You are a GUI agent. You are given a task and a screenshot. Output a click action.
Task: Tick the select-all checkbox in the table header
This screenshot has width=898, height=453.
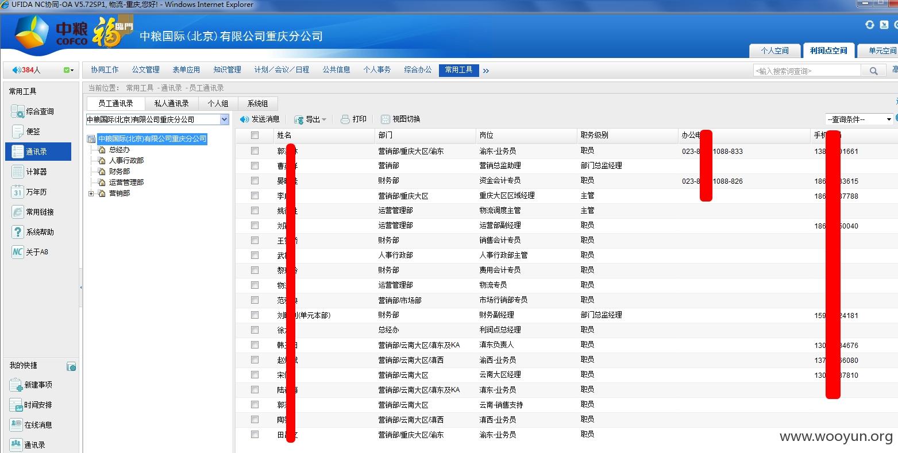click(x=255, y=135)
